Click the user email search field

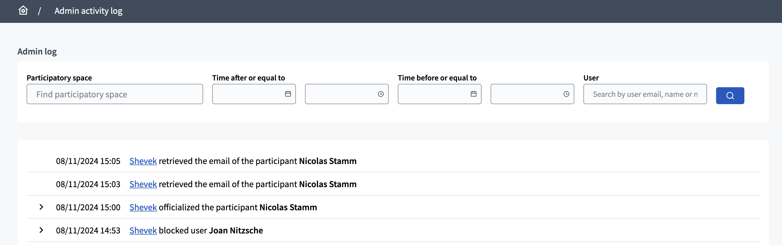(x=645, y=94)
